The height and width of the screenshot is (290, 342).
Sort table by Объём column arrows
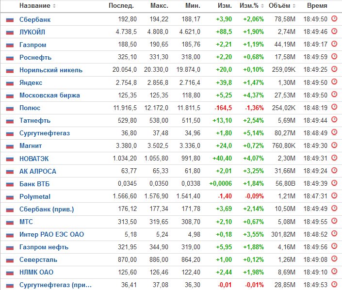point(294,6)
